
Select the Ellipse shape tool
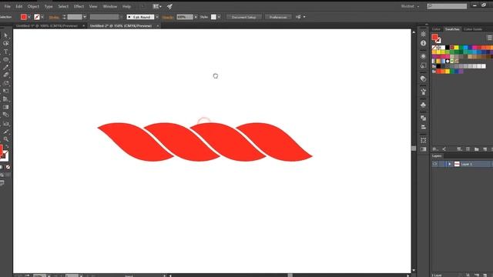click(5, 59)
